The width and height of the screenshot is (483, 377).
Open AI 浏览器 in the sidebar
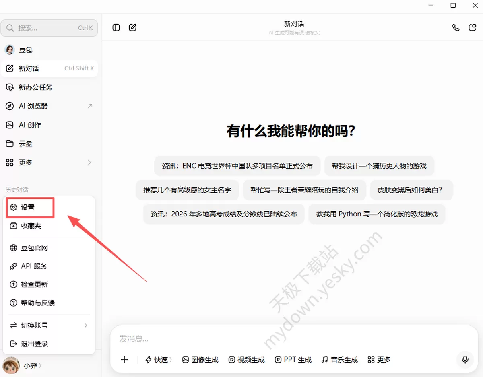pos(49,106)
